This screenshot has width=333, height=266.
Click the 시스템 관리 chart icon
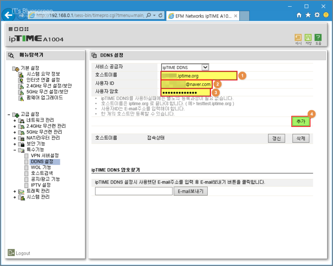22,198
